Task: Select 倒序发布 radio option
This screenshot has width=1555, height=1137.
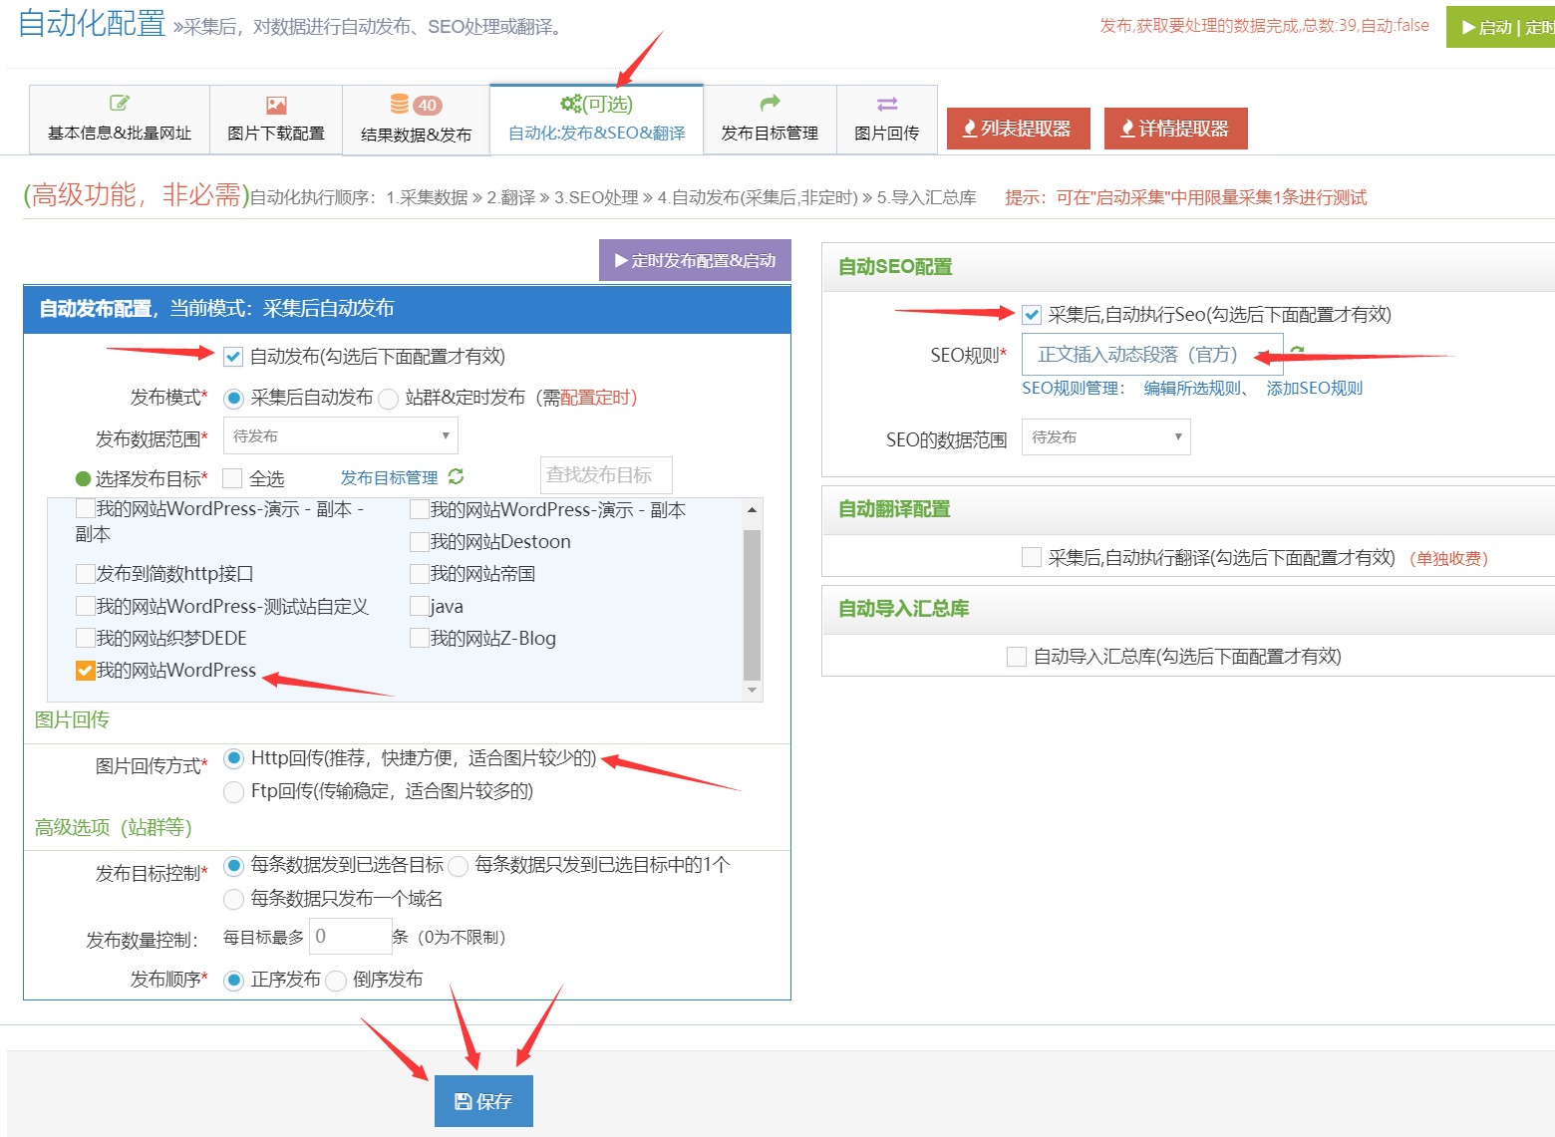Action: click(x=336, y=981)
